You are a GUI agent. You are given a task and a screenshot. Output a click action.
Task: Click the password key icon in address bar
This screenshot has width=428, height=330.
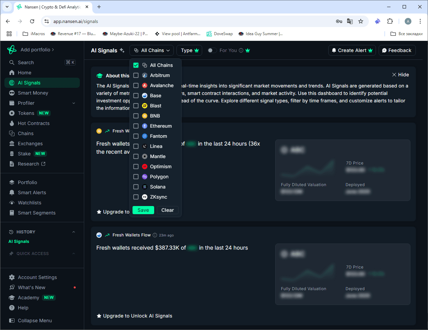pos(339,21)
